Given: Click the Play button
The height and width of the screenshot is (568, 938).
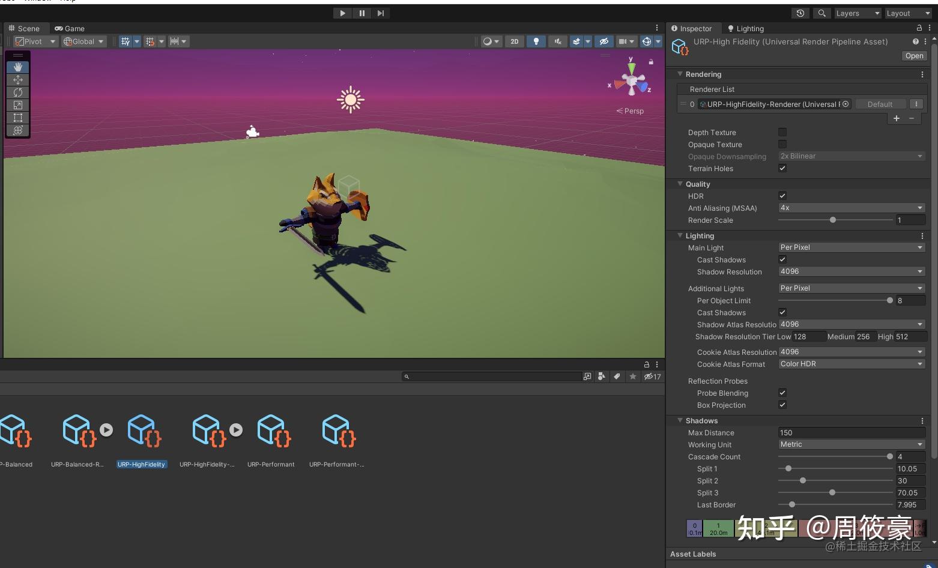Looking at the screenshot, I should tap(342, 13).
